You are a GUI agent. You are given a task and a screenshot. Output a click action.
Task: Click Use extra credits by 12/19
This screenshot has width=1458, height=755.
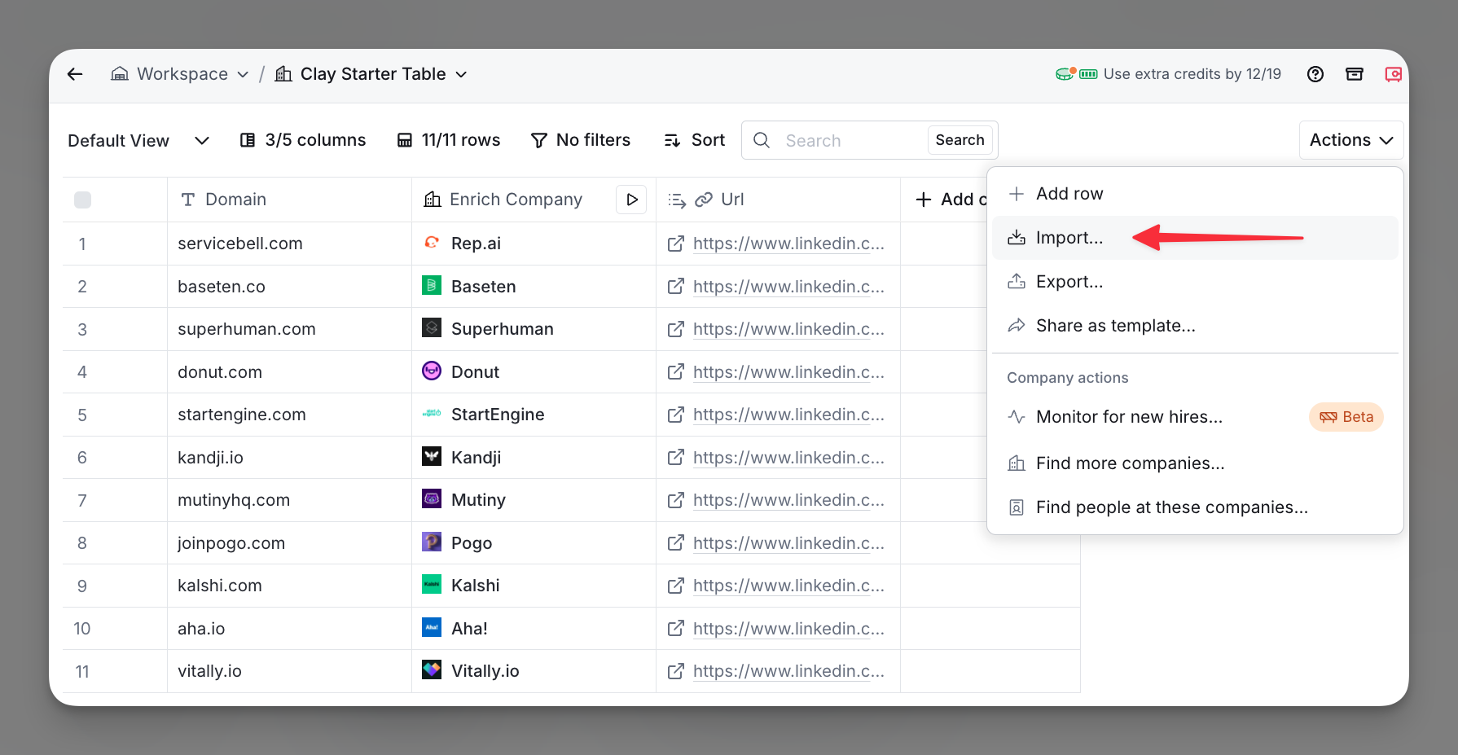1192,74
